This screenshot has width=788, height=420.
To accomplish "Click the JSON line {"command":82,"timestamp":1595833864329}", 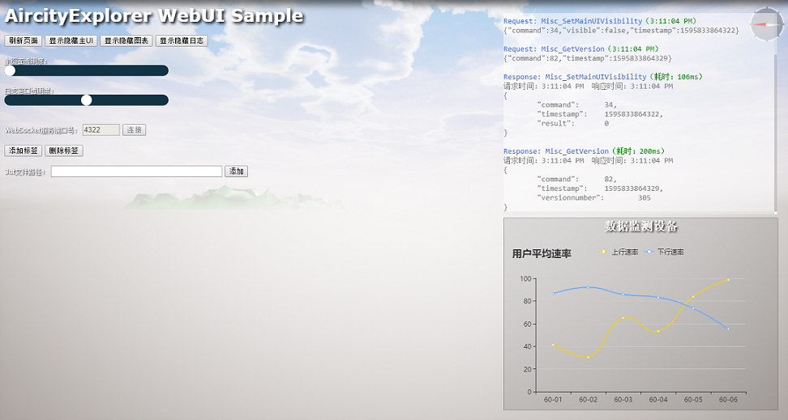I will click(x=588, y=59).
